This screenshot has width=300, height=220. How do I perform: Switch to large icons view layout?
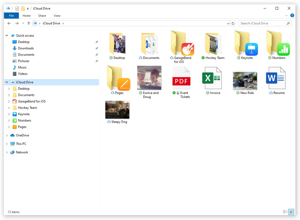[x=291, y=212]
